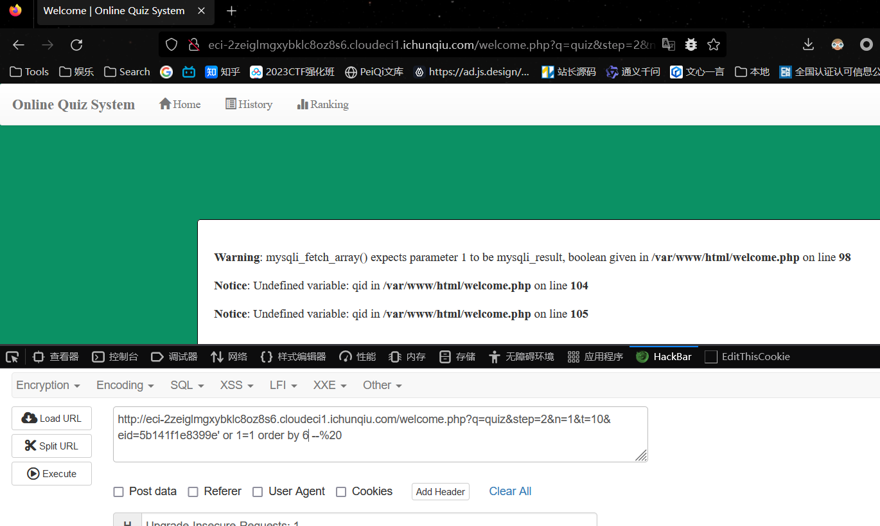Viewport: 880px width, 526px height.
Task: Open the new tab plus button
Action: click(x=232, y=11)
